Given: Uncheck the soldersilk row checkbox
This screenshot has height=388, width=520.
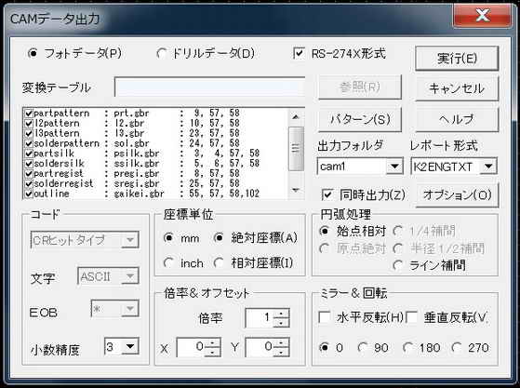Looking at the screenshot, I should 29,164.
